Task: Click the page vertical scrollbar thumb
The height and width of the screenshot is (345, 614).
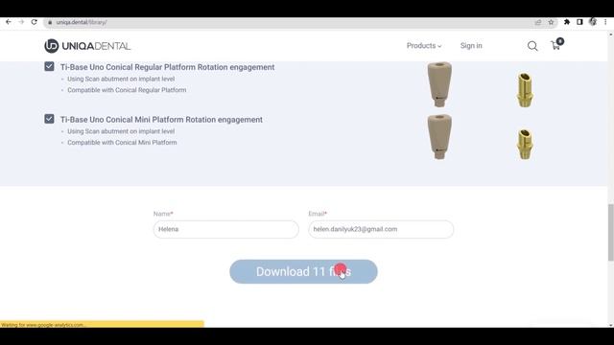Action: pyautogui.click(x=611, y=232)
